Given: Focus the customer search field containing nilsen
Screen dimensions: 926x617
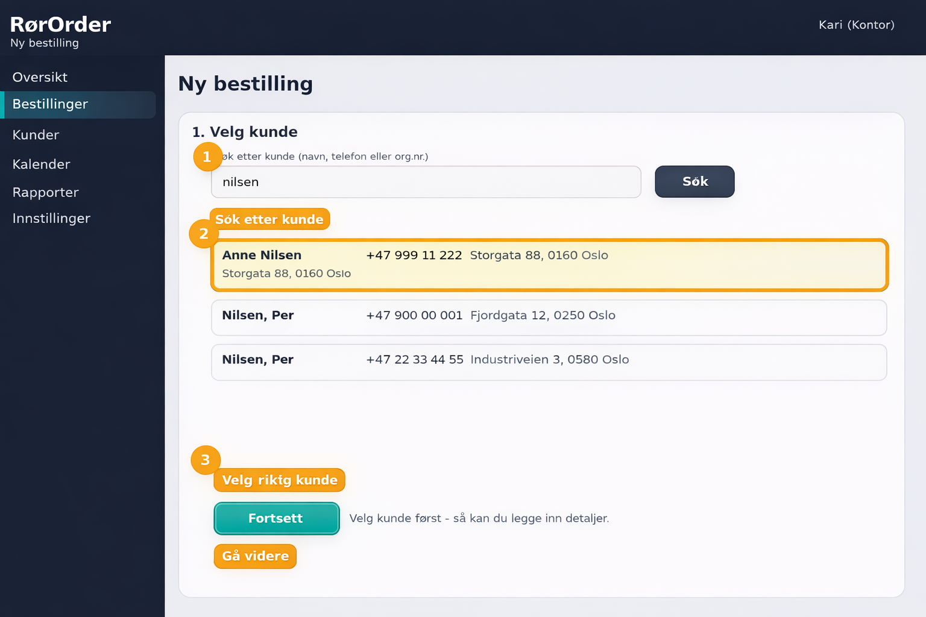Looking at the screenshot, I should coord(426,182).
